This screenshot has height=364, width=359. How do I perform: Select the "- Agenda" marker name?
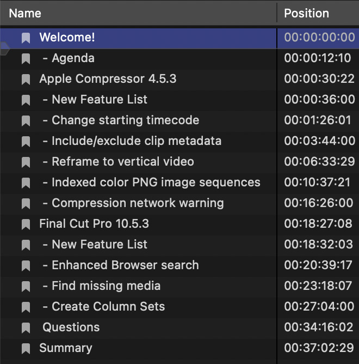pyautogui.click(x=69, y=58)
